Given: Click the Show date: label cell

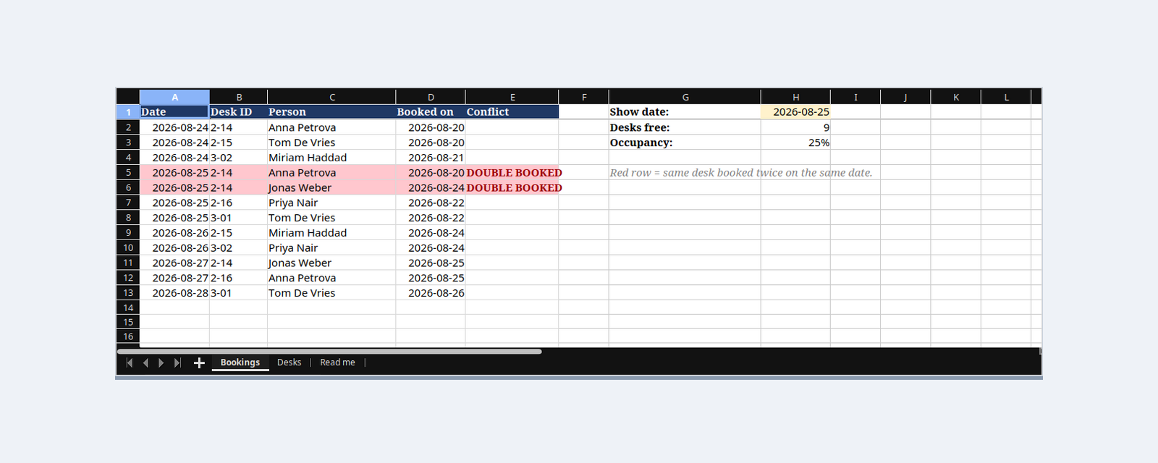Looking at the screenshot, I should (x=685, y=112).
